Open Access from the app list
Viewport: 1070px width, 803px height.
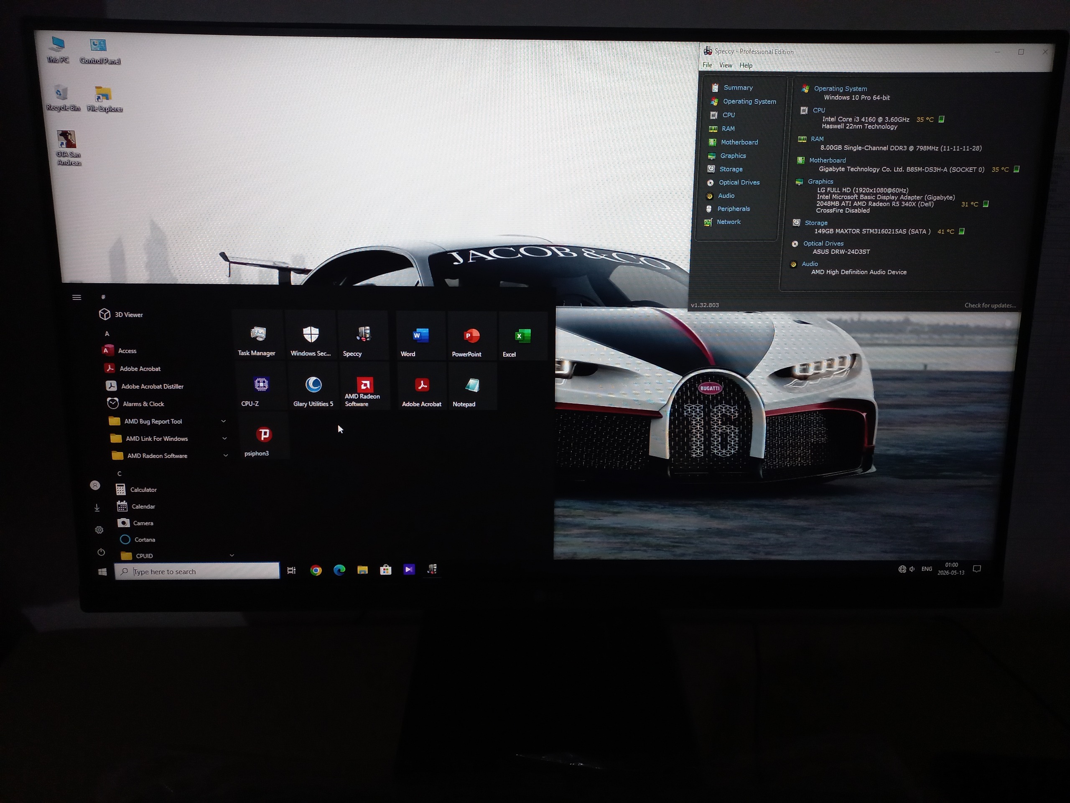(120, 350)
